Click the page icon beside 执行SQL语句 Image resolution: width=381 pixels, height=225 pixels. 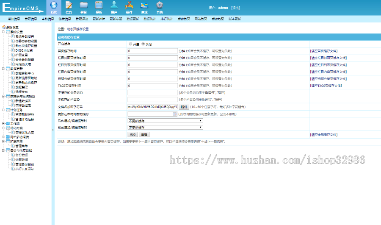(x=13, y=169)
